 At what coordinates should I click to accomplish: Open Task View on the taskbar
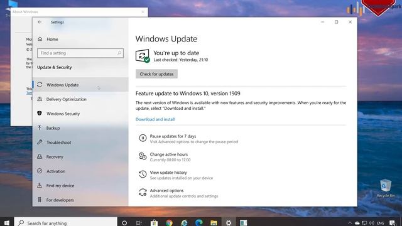tap(139, 223)
